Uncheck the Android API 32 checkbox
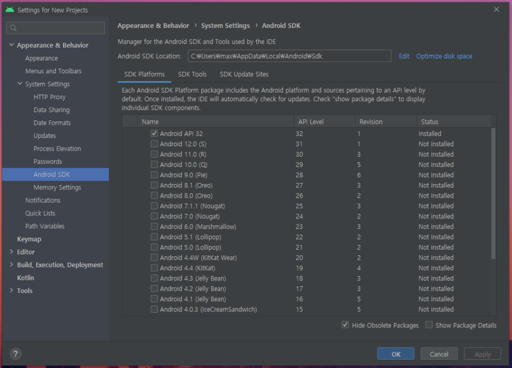 click(x=154, y=133)
